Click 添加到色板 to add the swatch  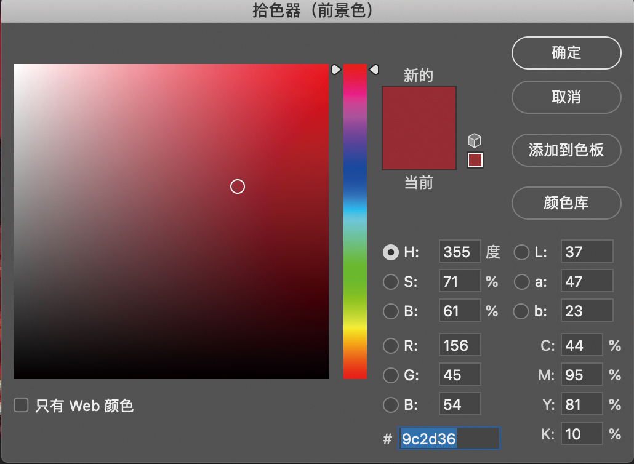566,150
